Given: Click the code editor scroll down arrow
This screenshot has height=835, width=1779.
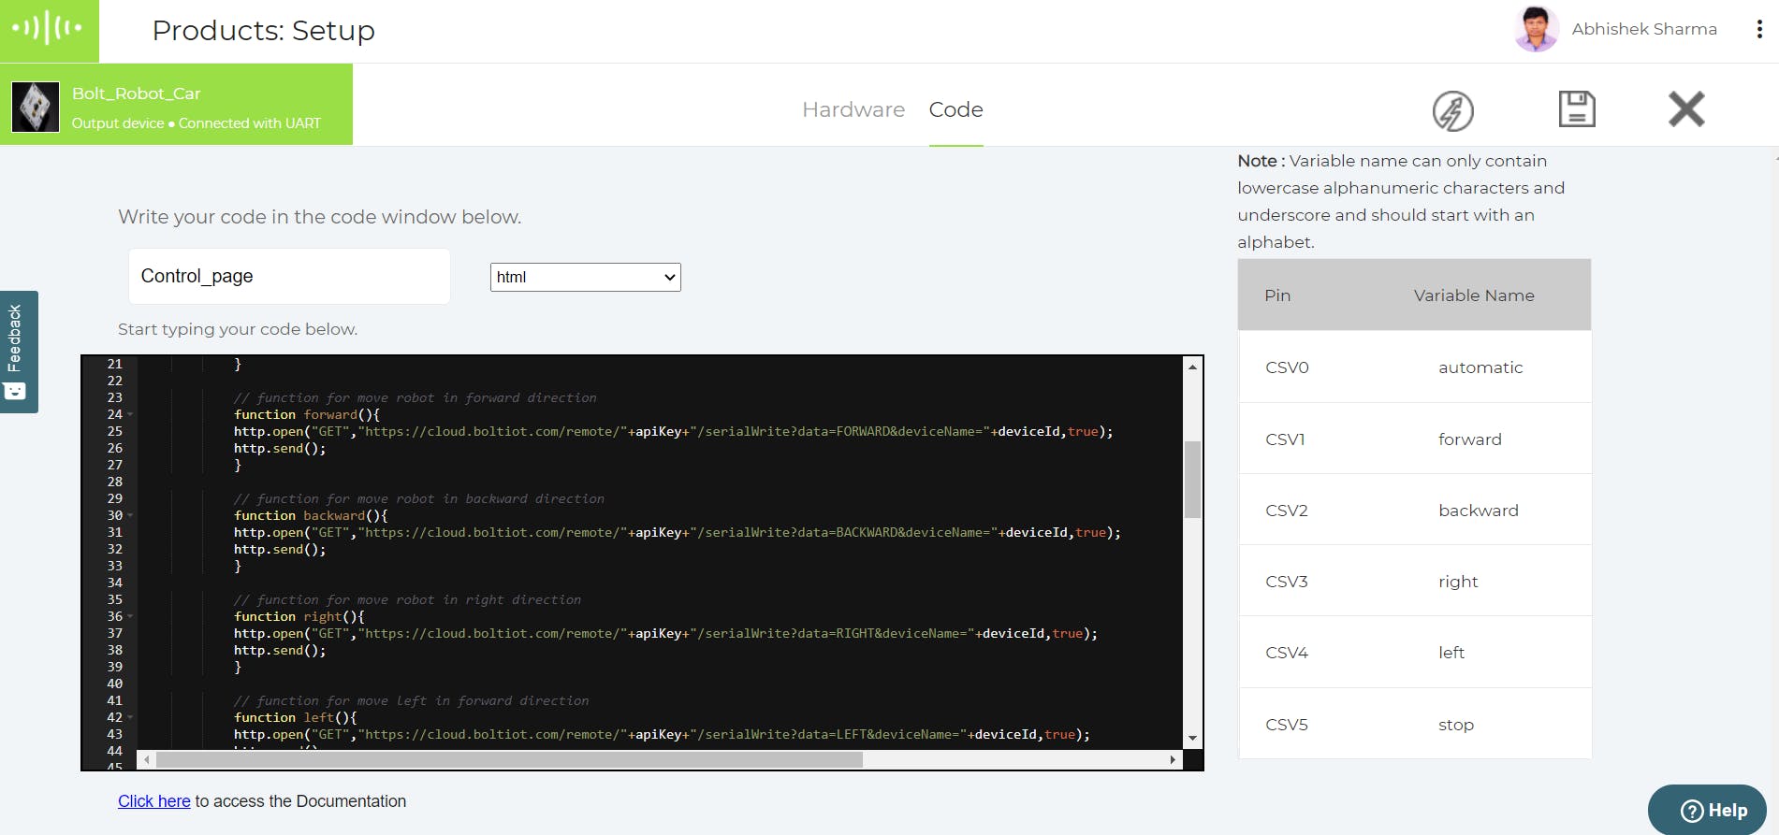Looking at the screenshot, I should tap(1192, 738).
